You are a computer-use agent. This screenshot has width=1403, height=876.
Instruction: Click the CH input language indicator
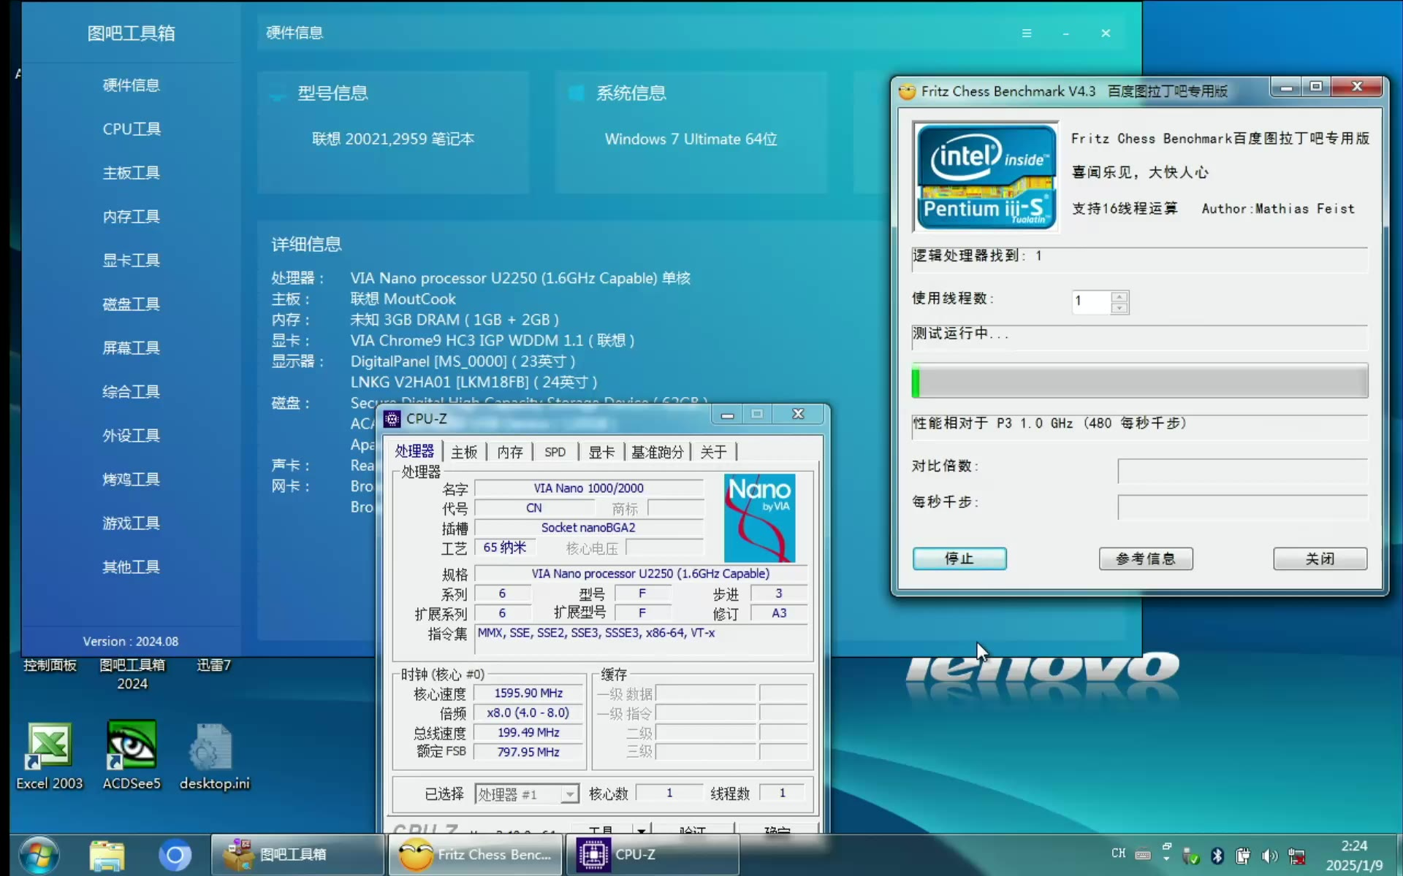tap(1118, 853)
